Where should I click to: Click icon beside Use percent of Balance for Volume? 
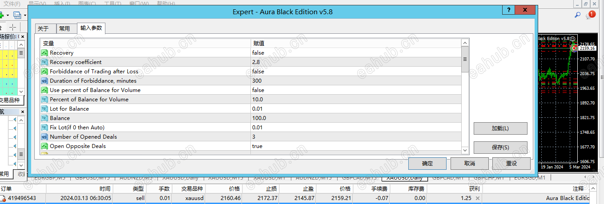tap(44, 90)
